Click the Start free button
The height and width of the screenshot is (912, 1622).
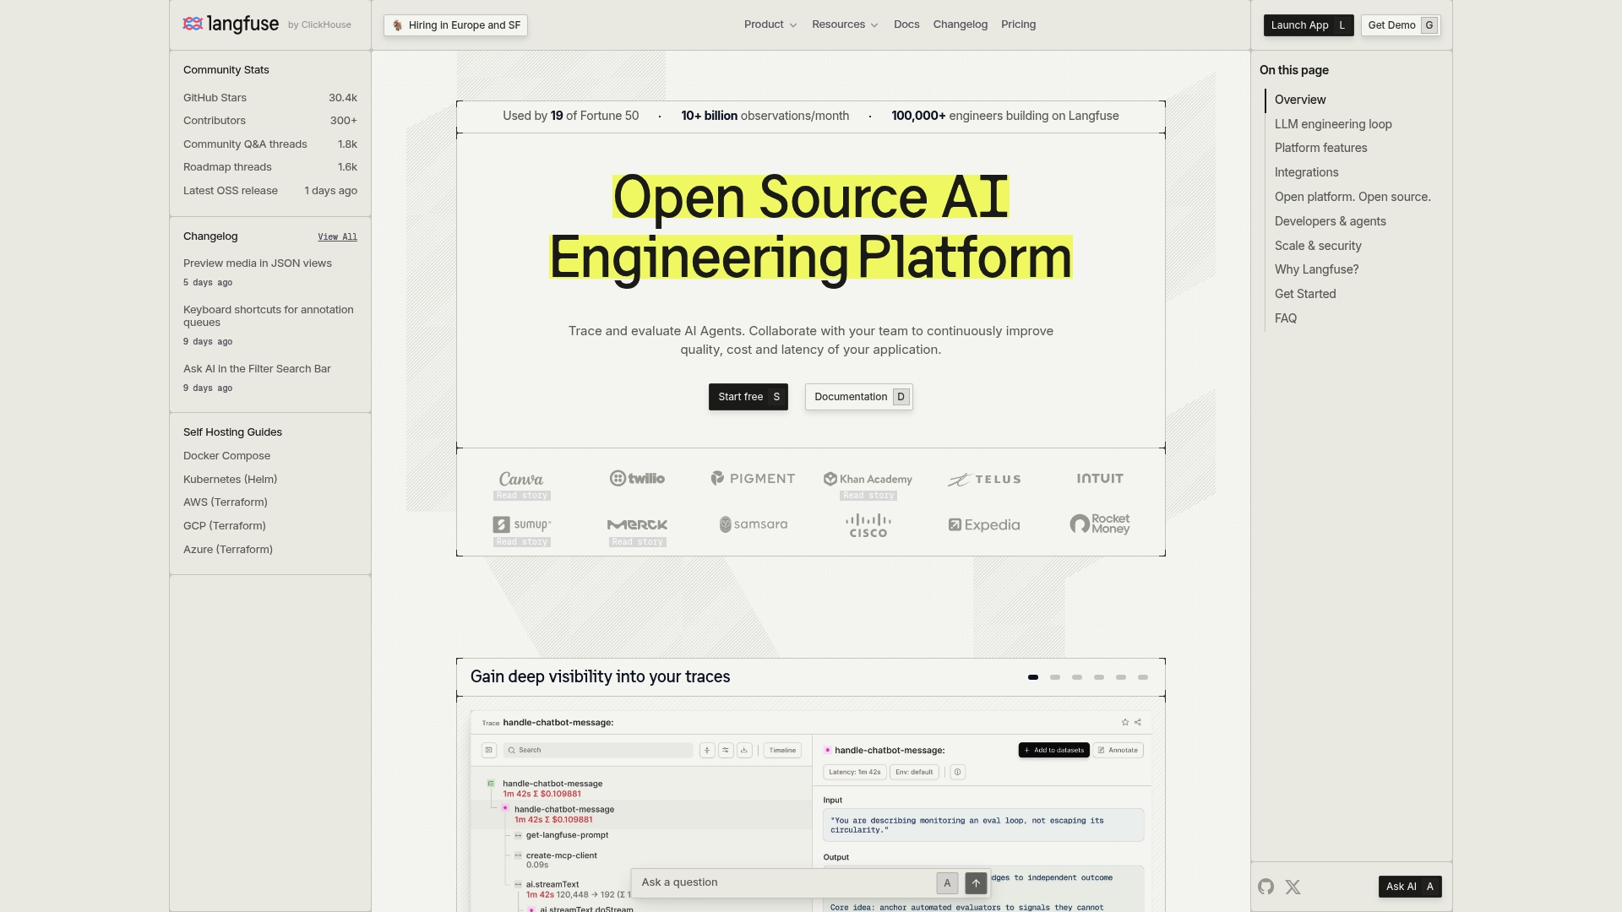(x=748, y=397)
